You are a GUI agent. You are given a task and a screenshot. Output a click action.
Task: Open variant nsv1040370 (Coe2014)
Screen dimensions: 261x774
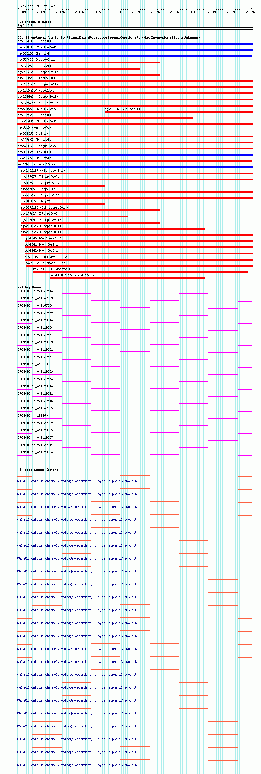click(x=35, y=41)
